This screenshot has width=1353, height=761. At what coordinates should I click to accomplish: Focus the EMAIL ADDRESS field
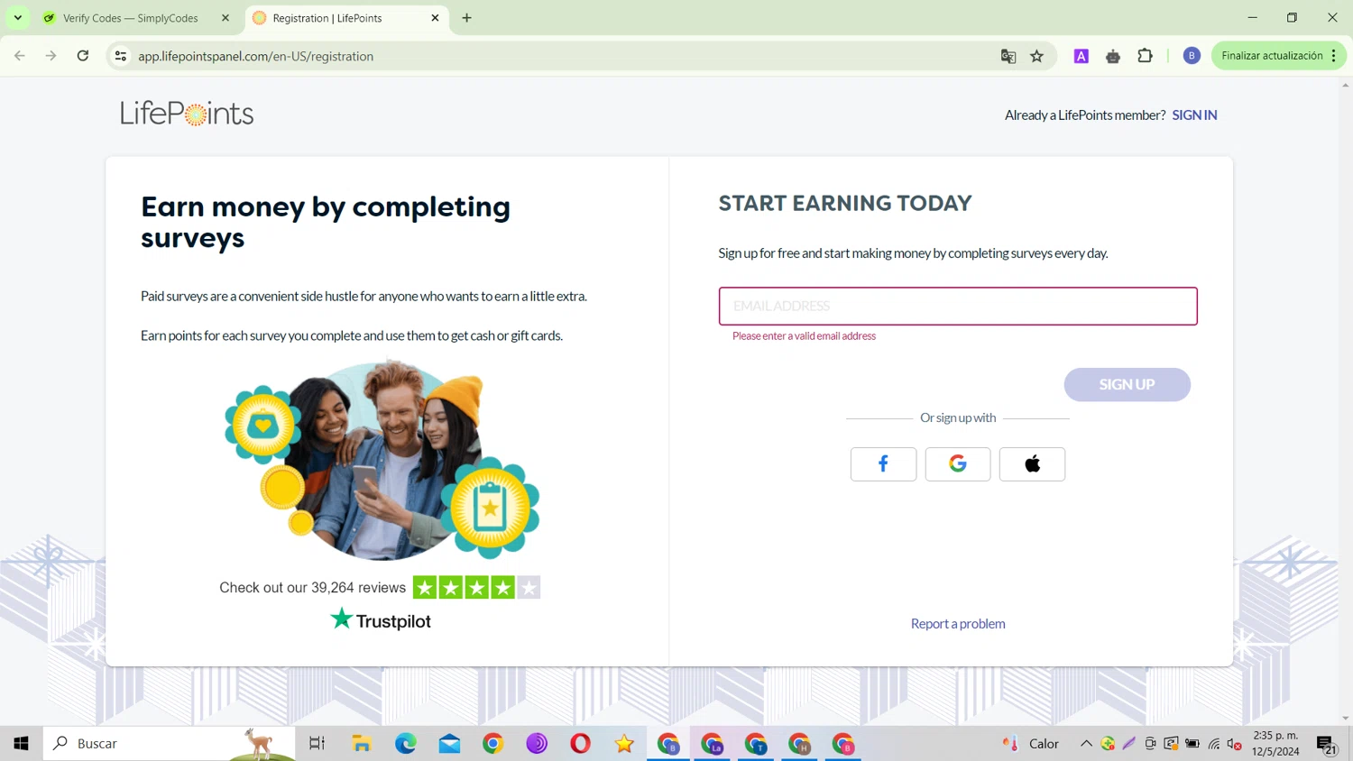pos(958,307)
